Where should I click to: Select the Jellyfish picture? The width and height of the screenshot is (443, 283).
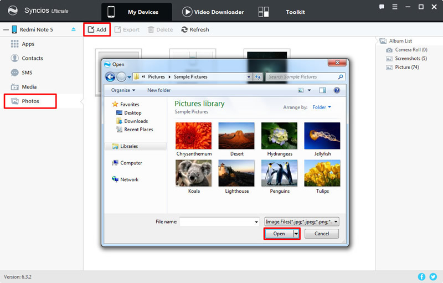point(322,139)
